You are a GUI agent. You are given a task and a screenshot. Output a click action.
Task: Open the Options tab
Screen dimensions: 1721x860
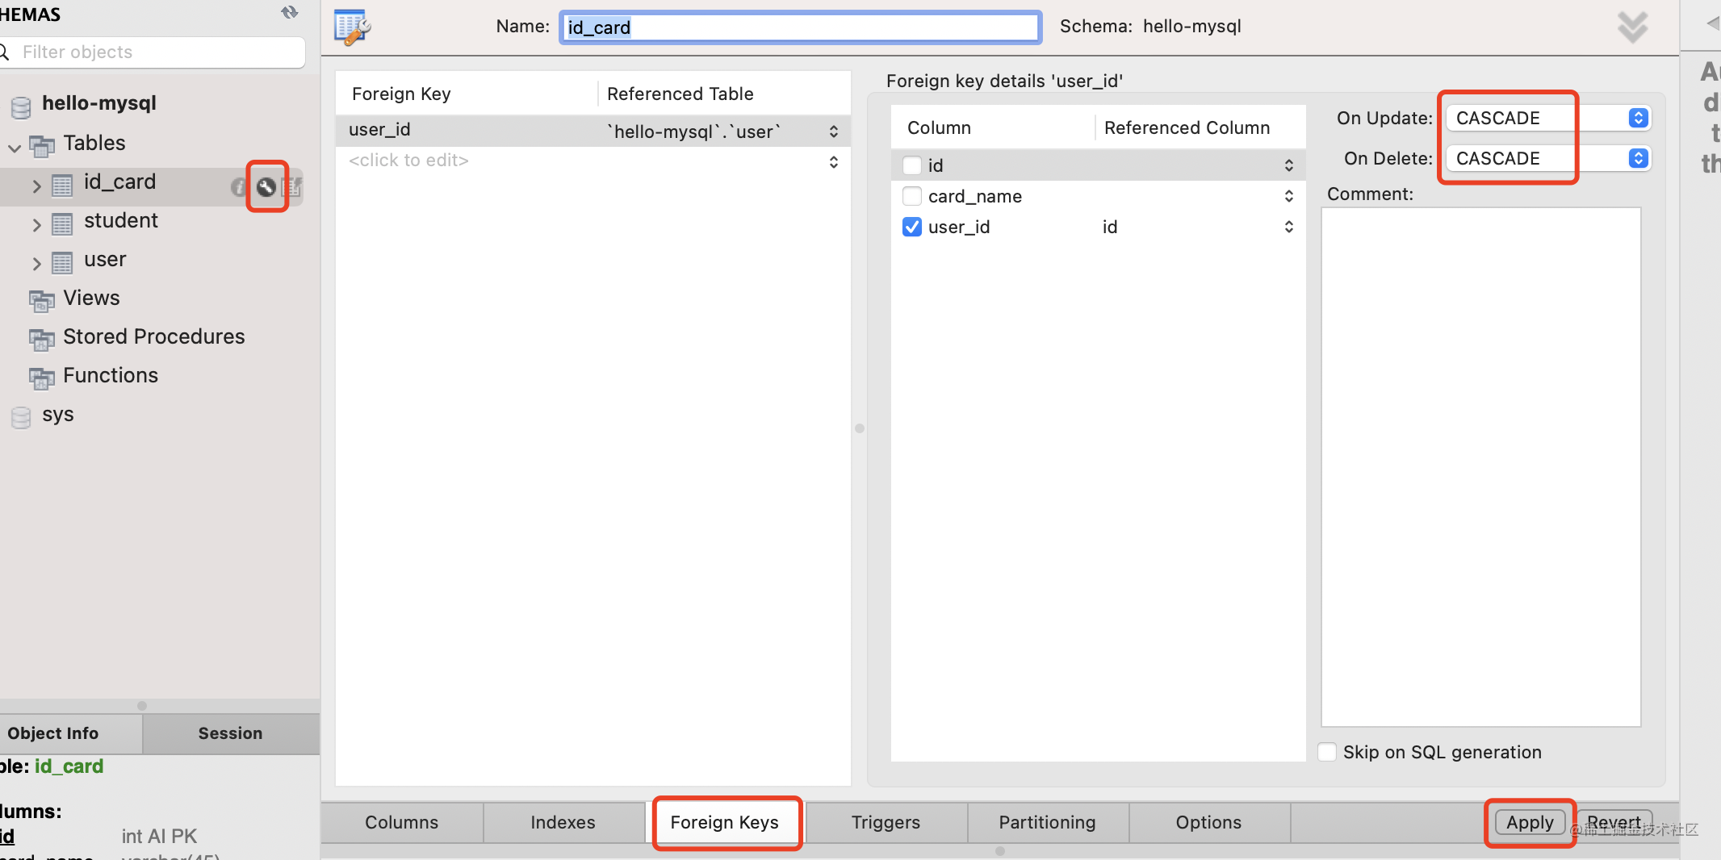(1209, 822)
